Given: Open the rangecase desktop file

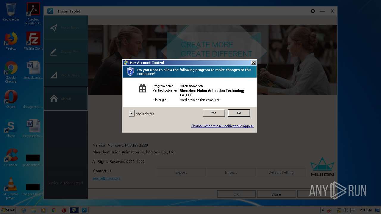Looking at the screenshot, I should (x=33, y=189).
